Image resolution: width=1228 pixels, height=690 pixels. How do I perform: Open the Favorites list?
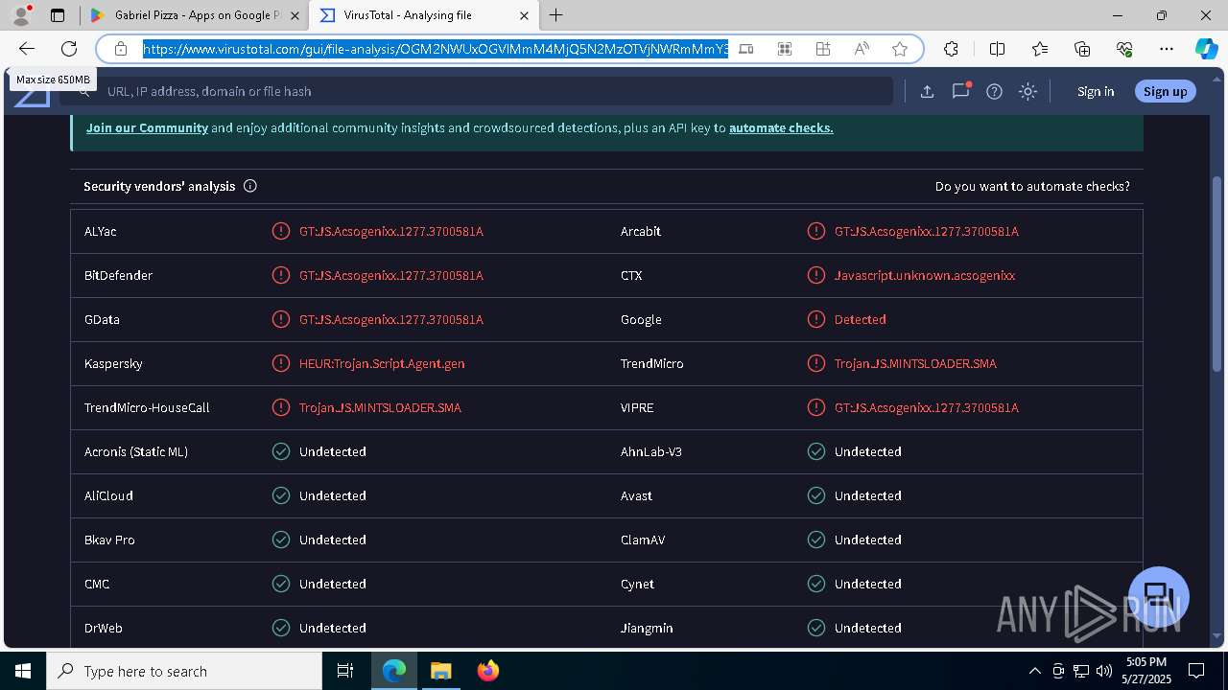click(1040, 49)
